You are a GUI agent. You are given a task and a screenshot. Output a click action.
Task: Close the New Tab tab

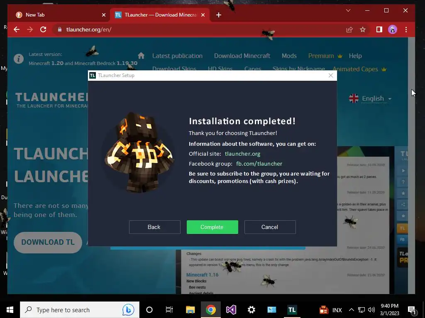[103, 15]
